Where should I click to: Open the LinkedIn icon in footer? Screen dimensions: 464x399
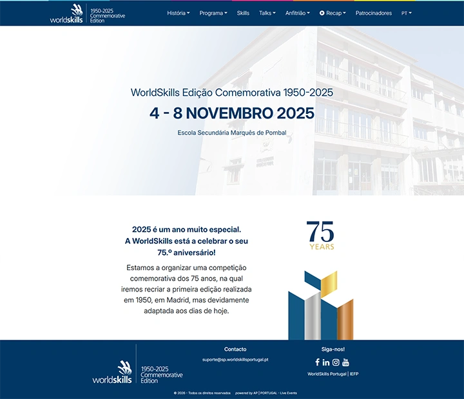pyautogui.click(x=326, y=362)
